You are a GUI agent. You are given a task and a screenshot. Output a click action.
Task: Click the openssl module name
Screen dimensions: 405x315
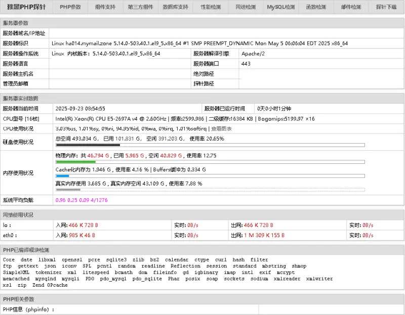(72, 260)
